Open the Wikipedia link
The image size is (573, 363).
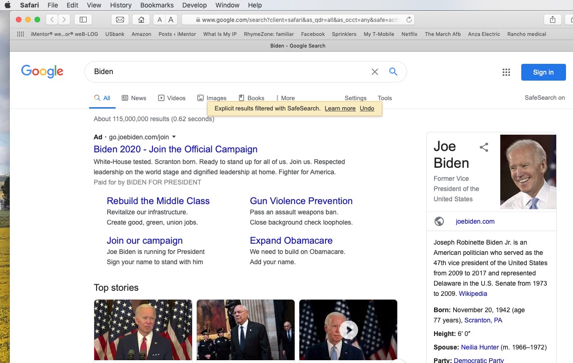[473, 294]
